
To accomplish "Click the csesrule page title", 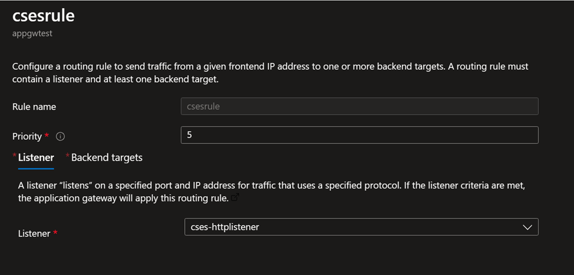I will point(44,16).
